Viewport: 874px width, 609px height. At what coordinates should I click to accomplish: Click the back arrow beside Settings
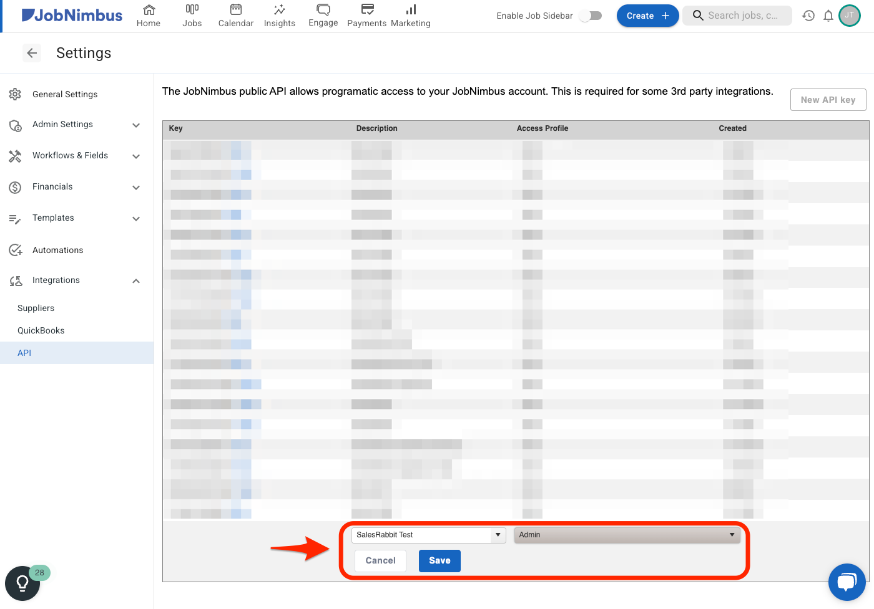32,53
